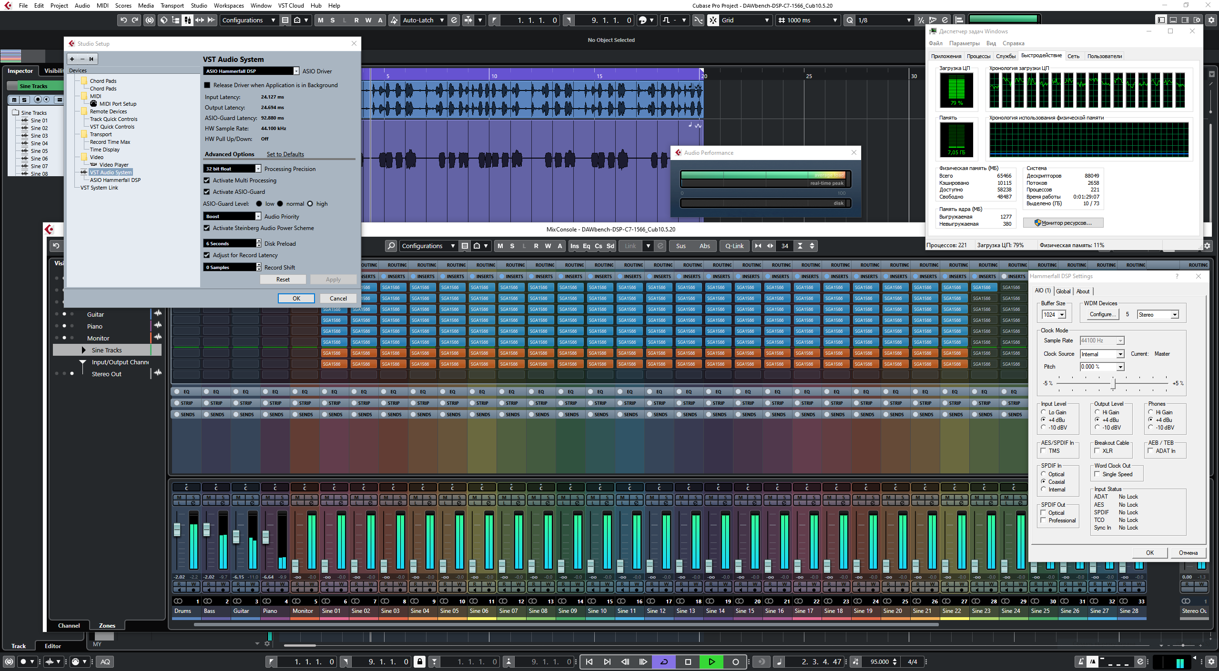Open the MixConsole search magnifier icon

pyautogui.click(x=391, y=246)
